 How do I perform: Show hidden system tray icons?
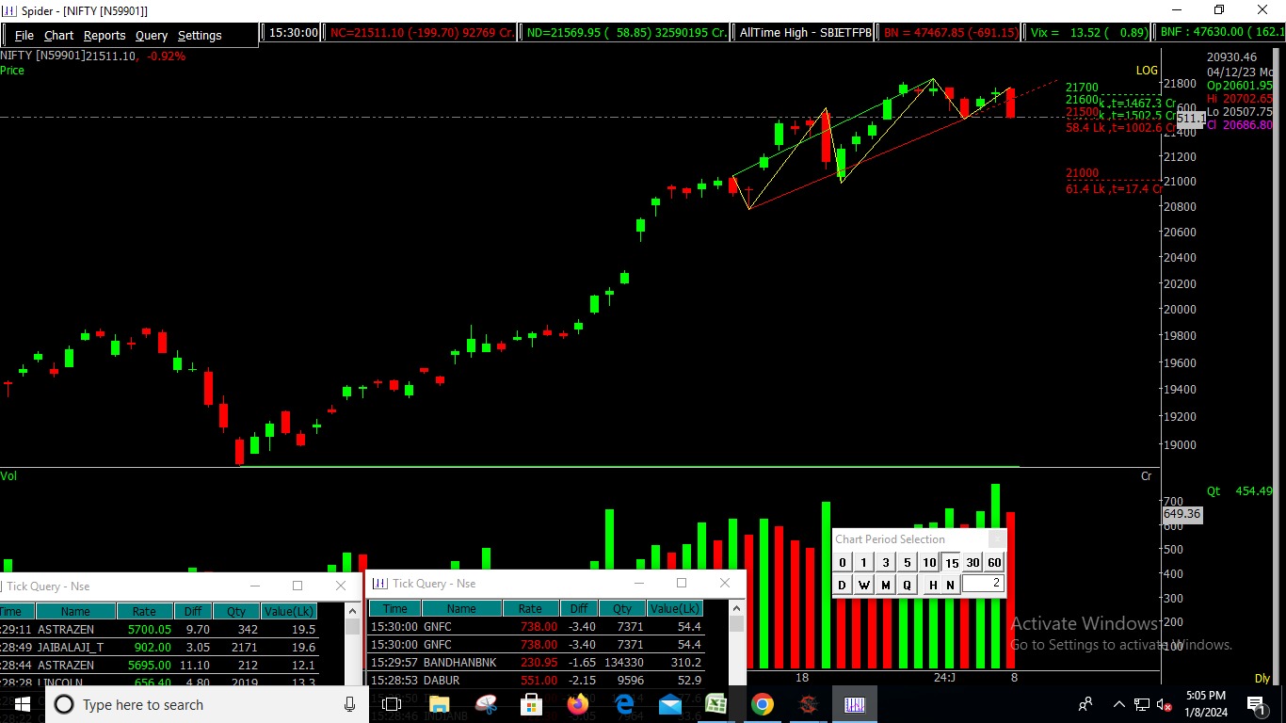coord(1118,704)
